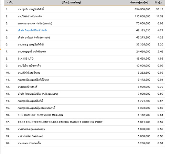Screen dimensions: 172x157
Task: Select shareholder name SIX SIS LTD
Action: [26, 59]
